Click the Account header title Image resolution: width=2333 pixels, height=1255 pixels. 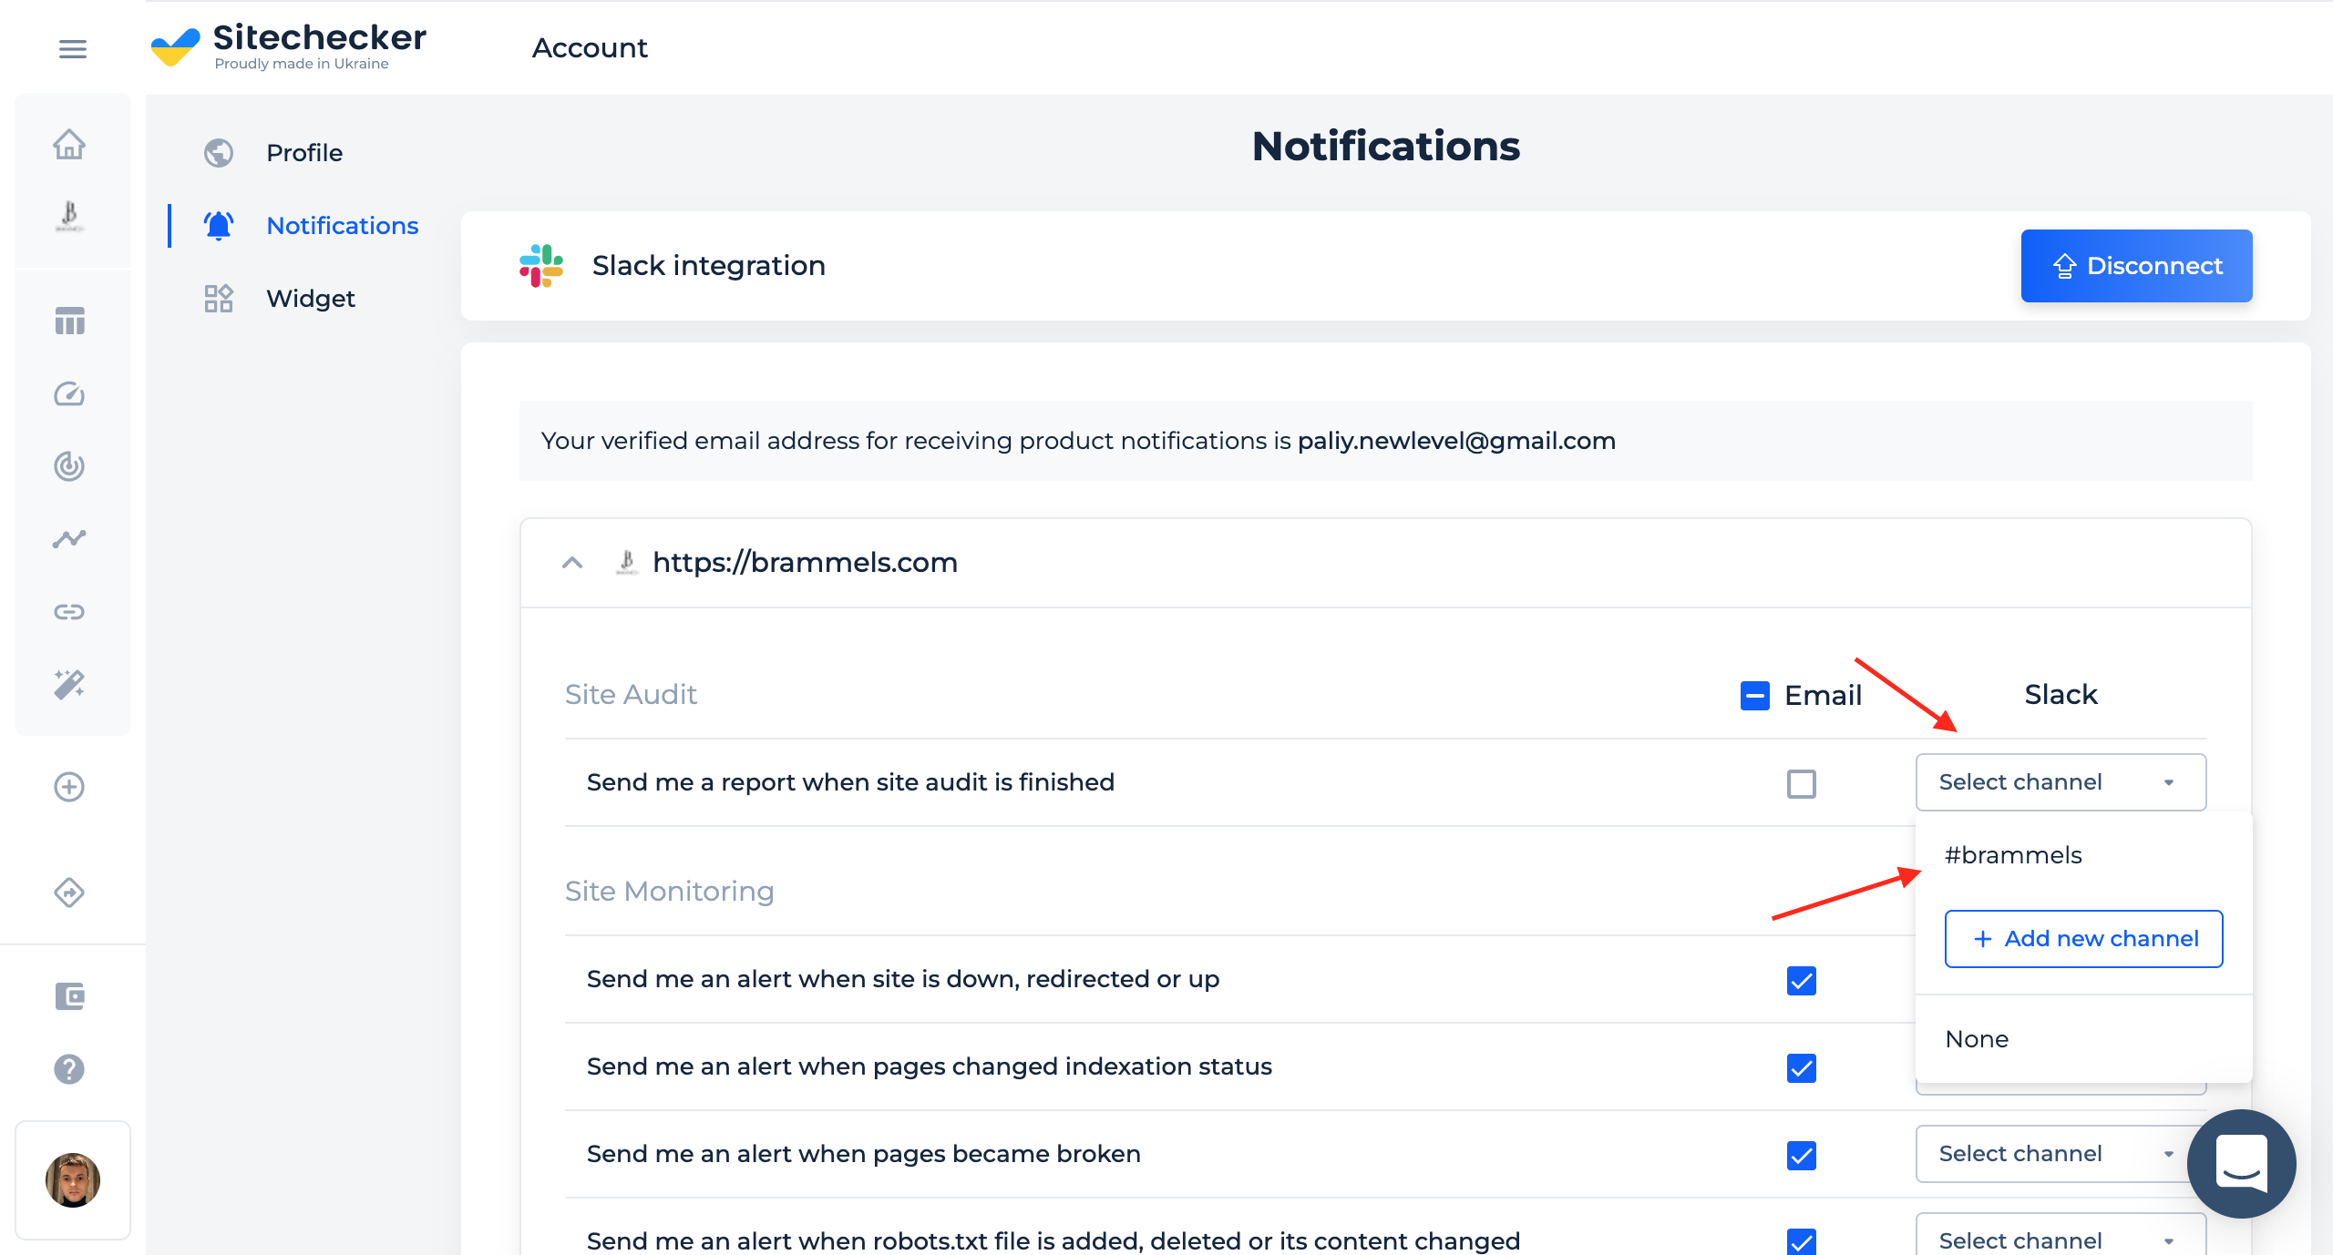(x=590, y=47)
